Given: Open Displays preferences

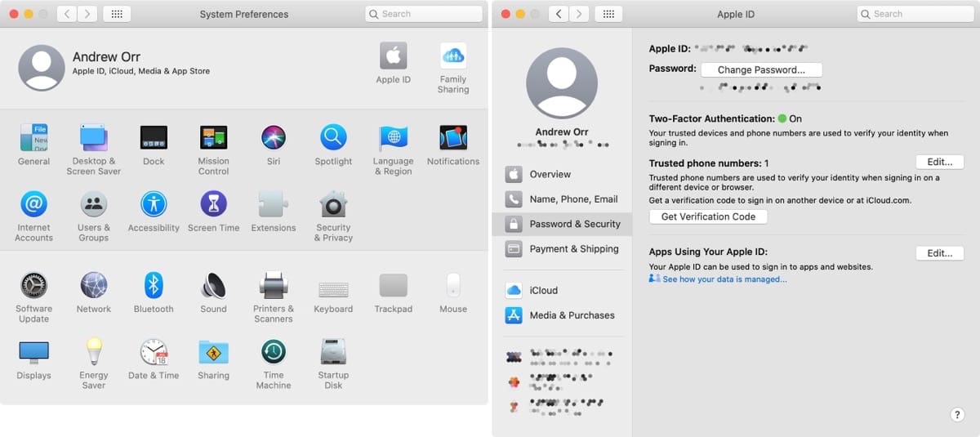Looking at the screenshot, I should (x=33, y=359).
